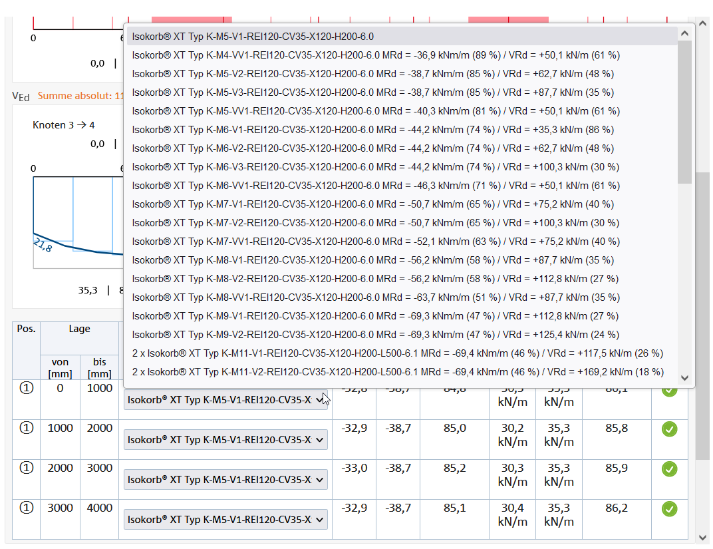Click the 85,2 utilization value cell
Image resolution: width=713 pixels, height=549 pixels.
[455, 468]
